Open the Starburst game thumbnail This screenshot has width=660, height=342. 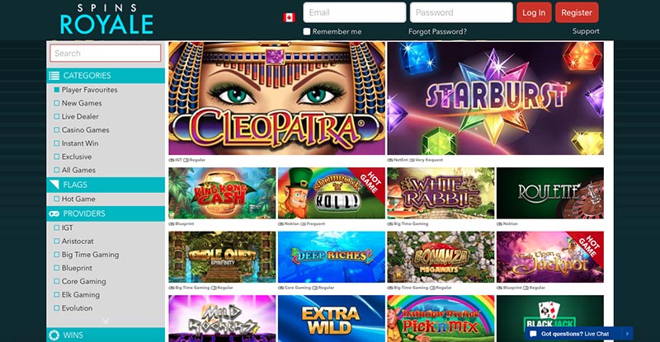pos(496,98)
